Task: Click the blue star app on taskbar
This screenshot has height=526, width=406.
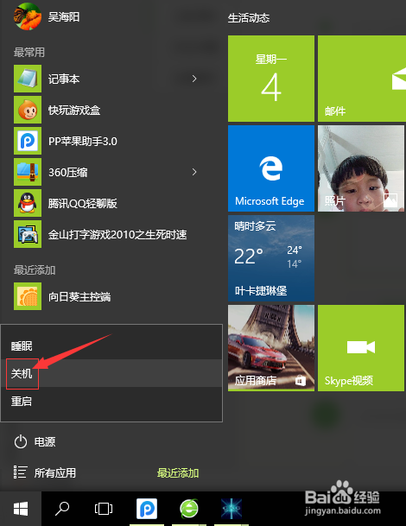Action: click(x=232, y=509)
